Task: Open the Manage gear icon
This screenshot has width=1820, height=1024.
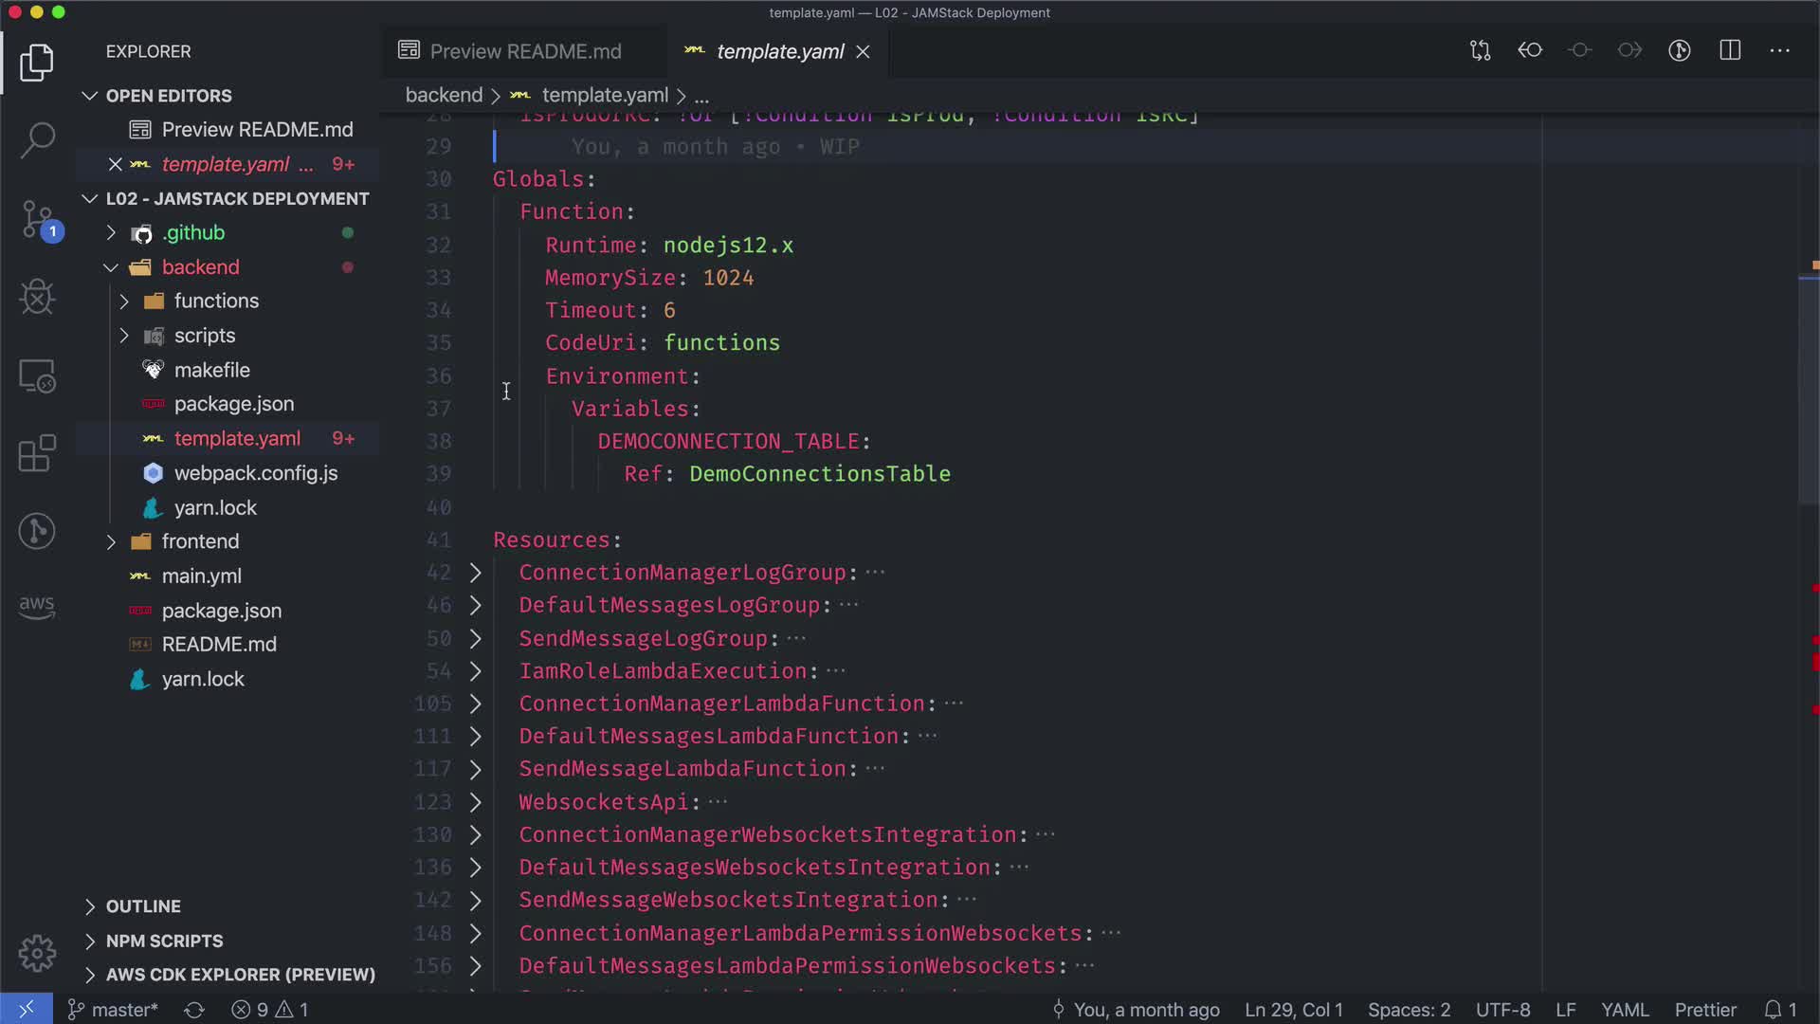Action: pos(37,953)
